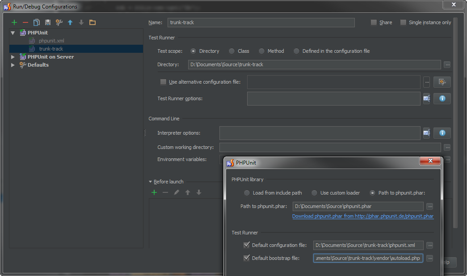Create a new configurations folder
This screenshot has width=467, height=276.
click(93, 22)
